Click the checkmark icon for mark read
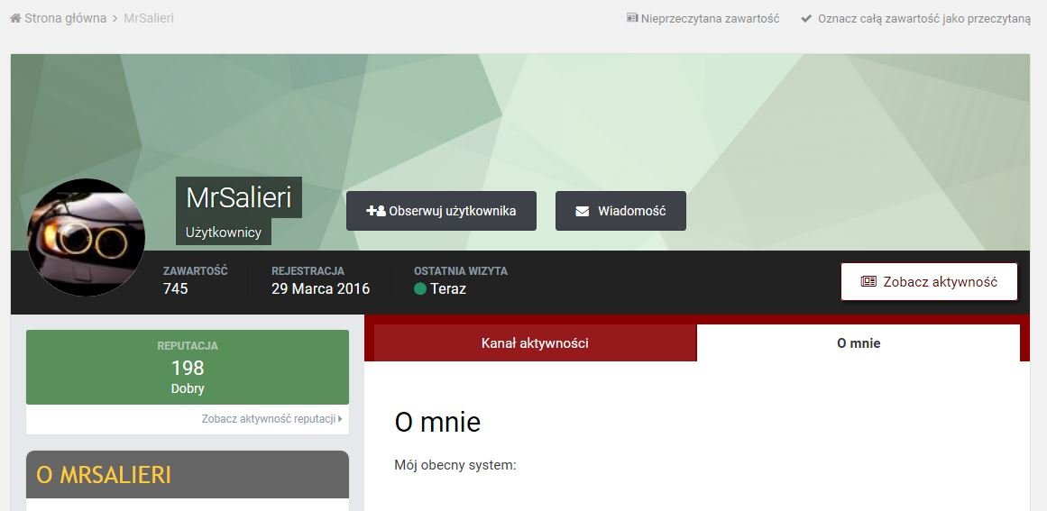Screen dimensions: 1047x511 806,19
